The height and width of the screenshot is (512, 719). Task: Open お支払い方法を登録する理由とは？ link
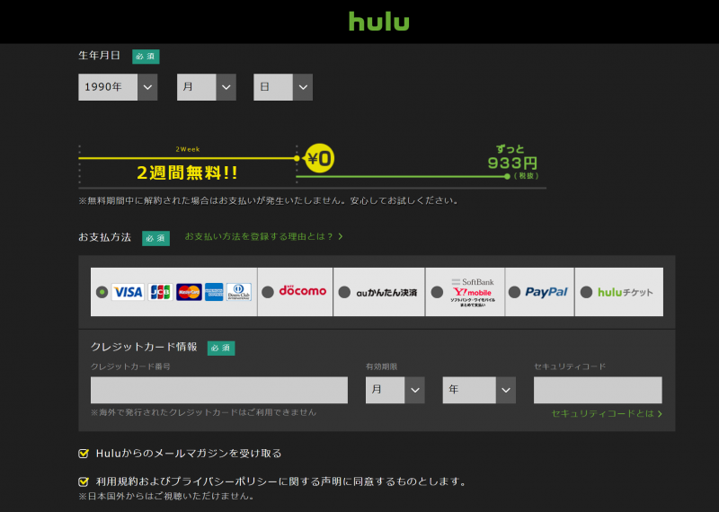[x=263, y=236]
